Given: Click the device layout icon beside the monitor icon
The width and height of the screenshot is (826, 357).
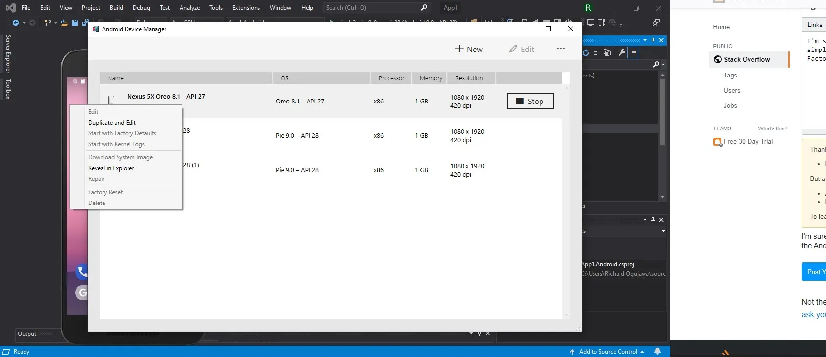Looking at the screenshot, I should (x=601, y=23).
